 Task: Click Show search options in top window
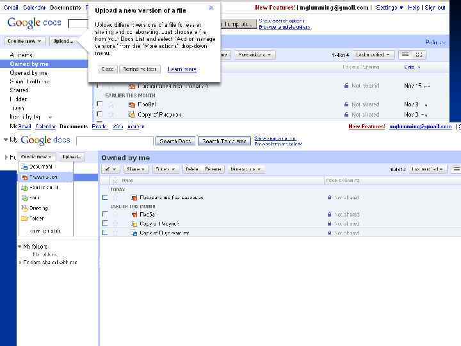click(282, 21)
